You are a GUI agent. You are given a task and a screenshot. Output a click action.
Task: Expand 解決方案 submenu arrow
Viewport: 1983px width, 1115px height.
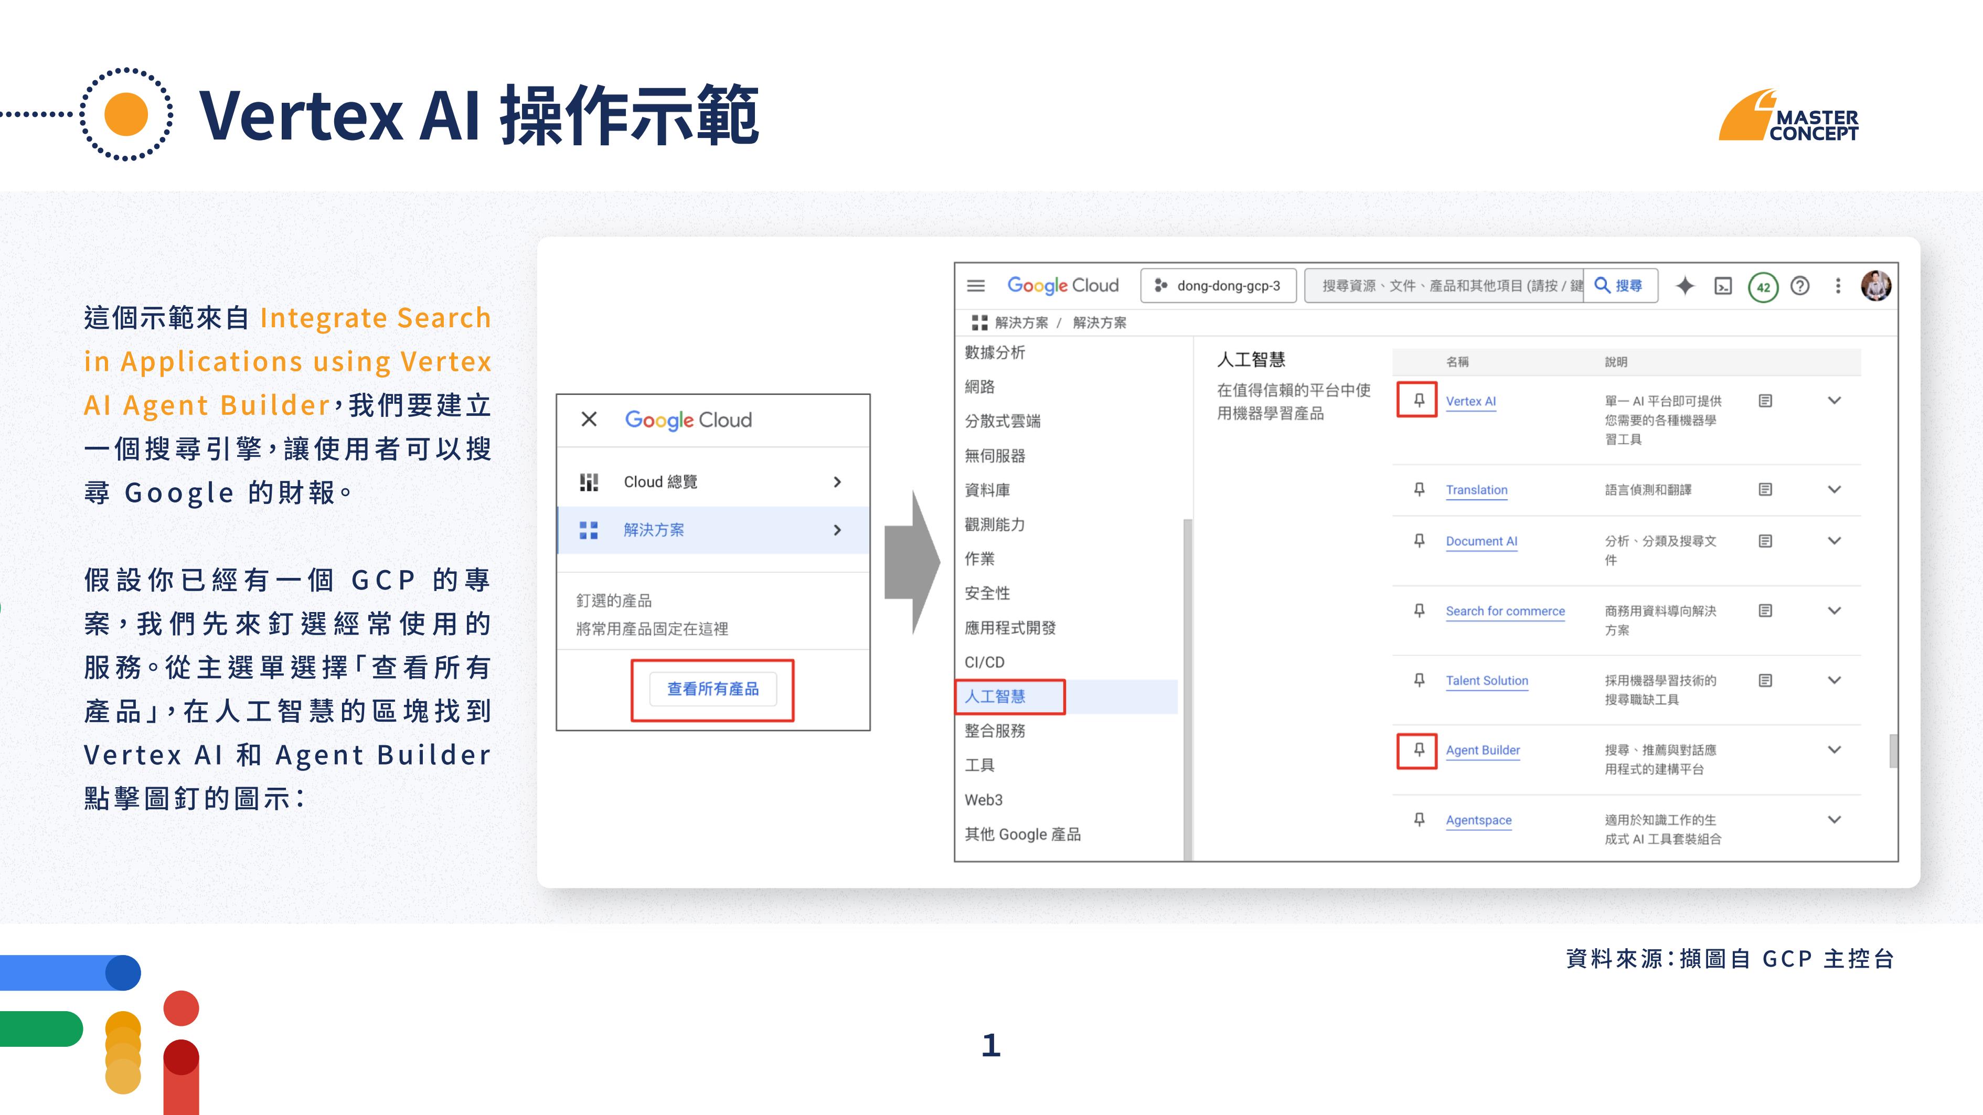[x=838, y=530]
